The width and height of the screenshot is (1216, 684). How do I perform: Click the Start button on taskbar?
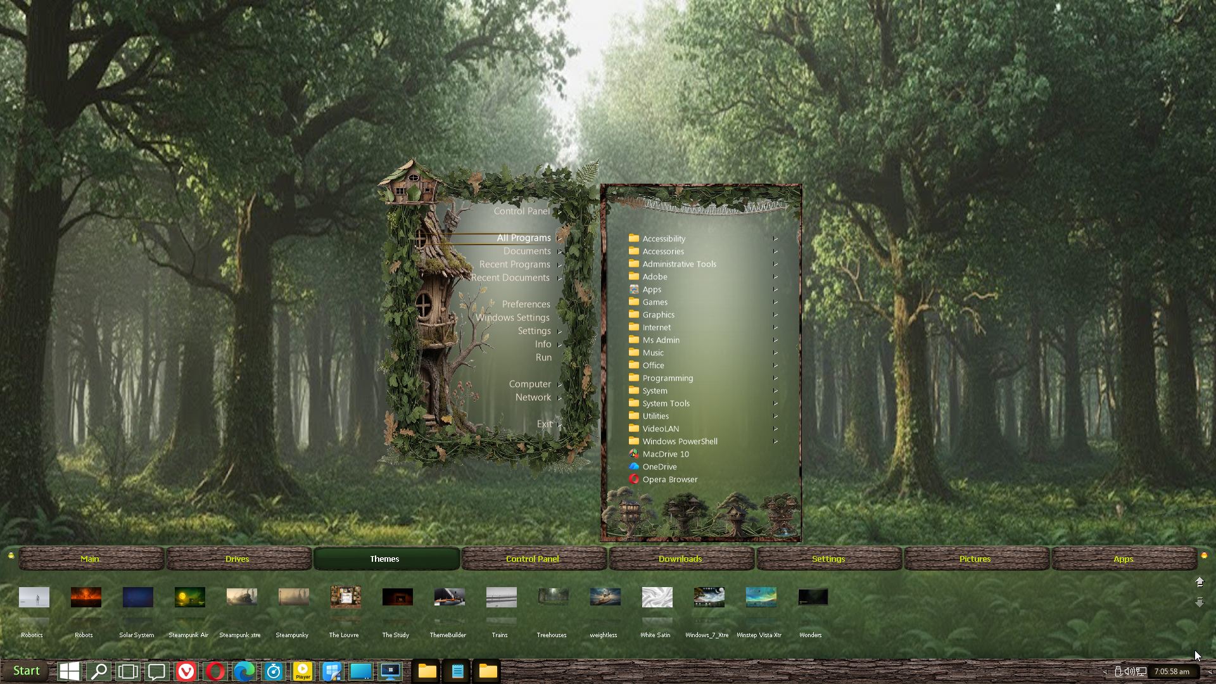click(x=25, y=671)
